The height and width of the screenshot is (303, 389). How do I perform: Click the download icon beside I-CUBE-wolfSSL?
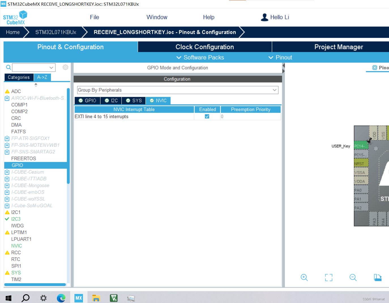click(x=7, y=199)
